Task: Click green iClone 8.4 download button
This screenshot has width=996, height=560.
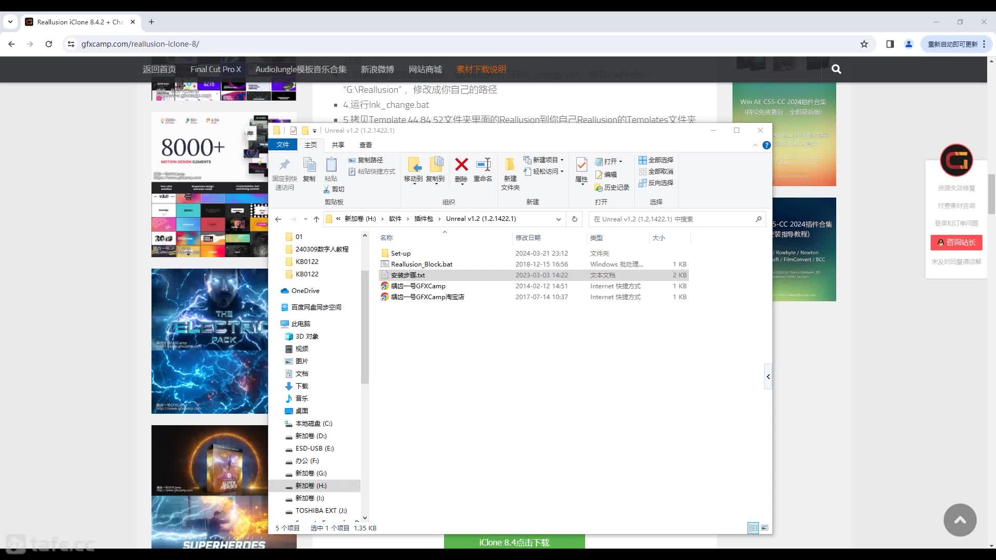Action: point(514,542)
